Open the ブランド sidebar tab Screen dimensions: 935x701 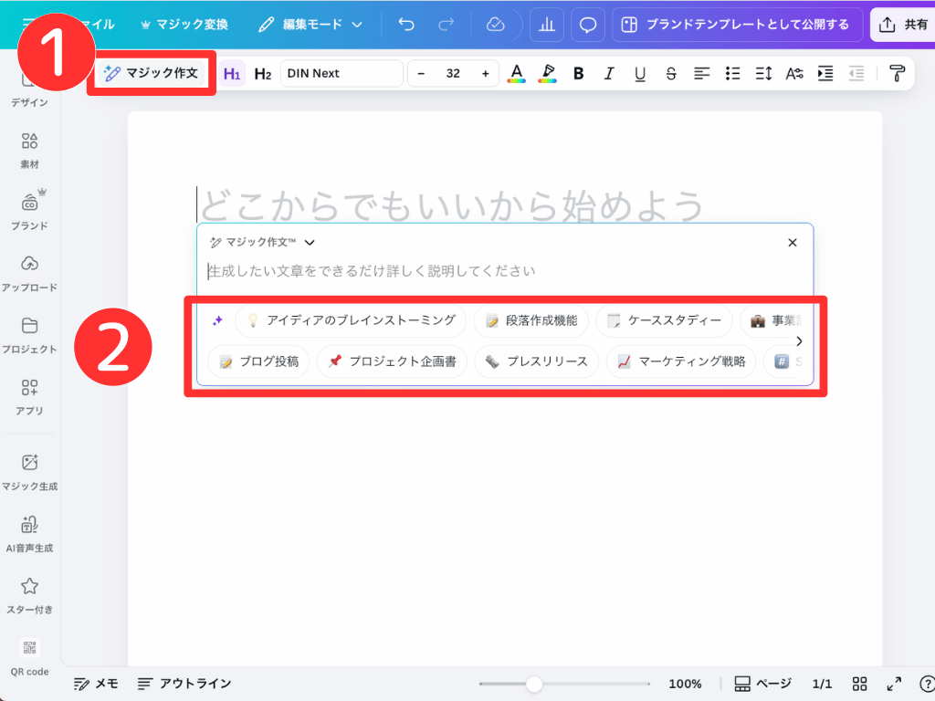(x=29, y=211)
